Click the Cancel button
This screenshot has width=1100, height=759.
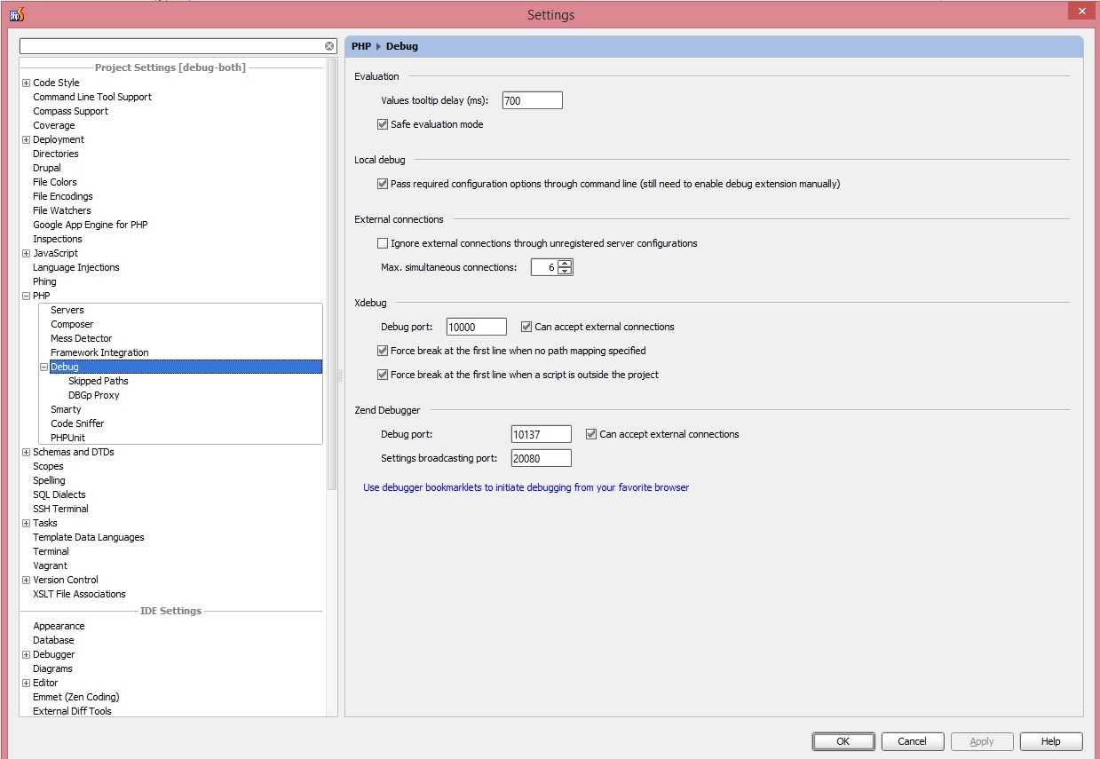click(x=912, y=741)
